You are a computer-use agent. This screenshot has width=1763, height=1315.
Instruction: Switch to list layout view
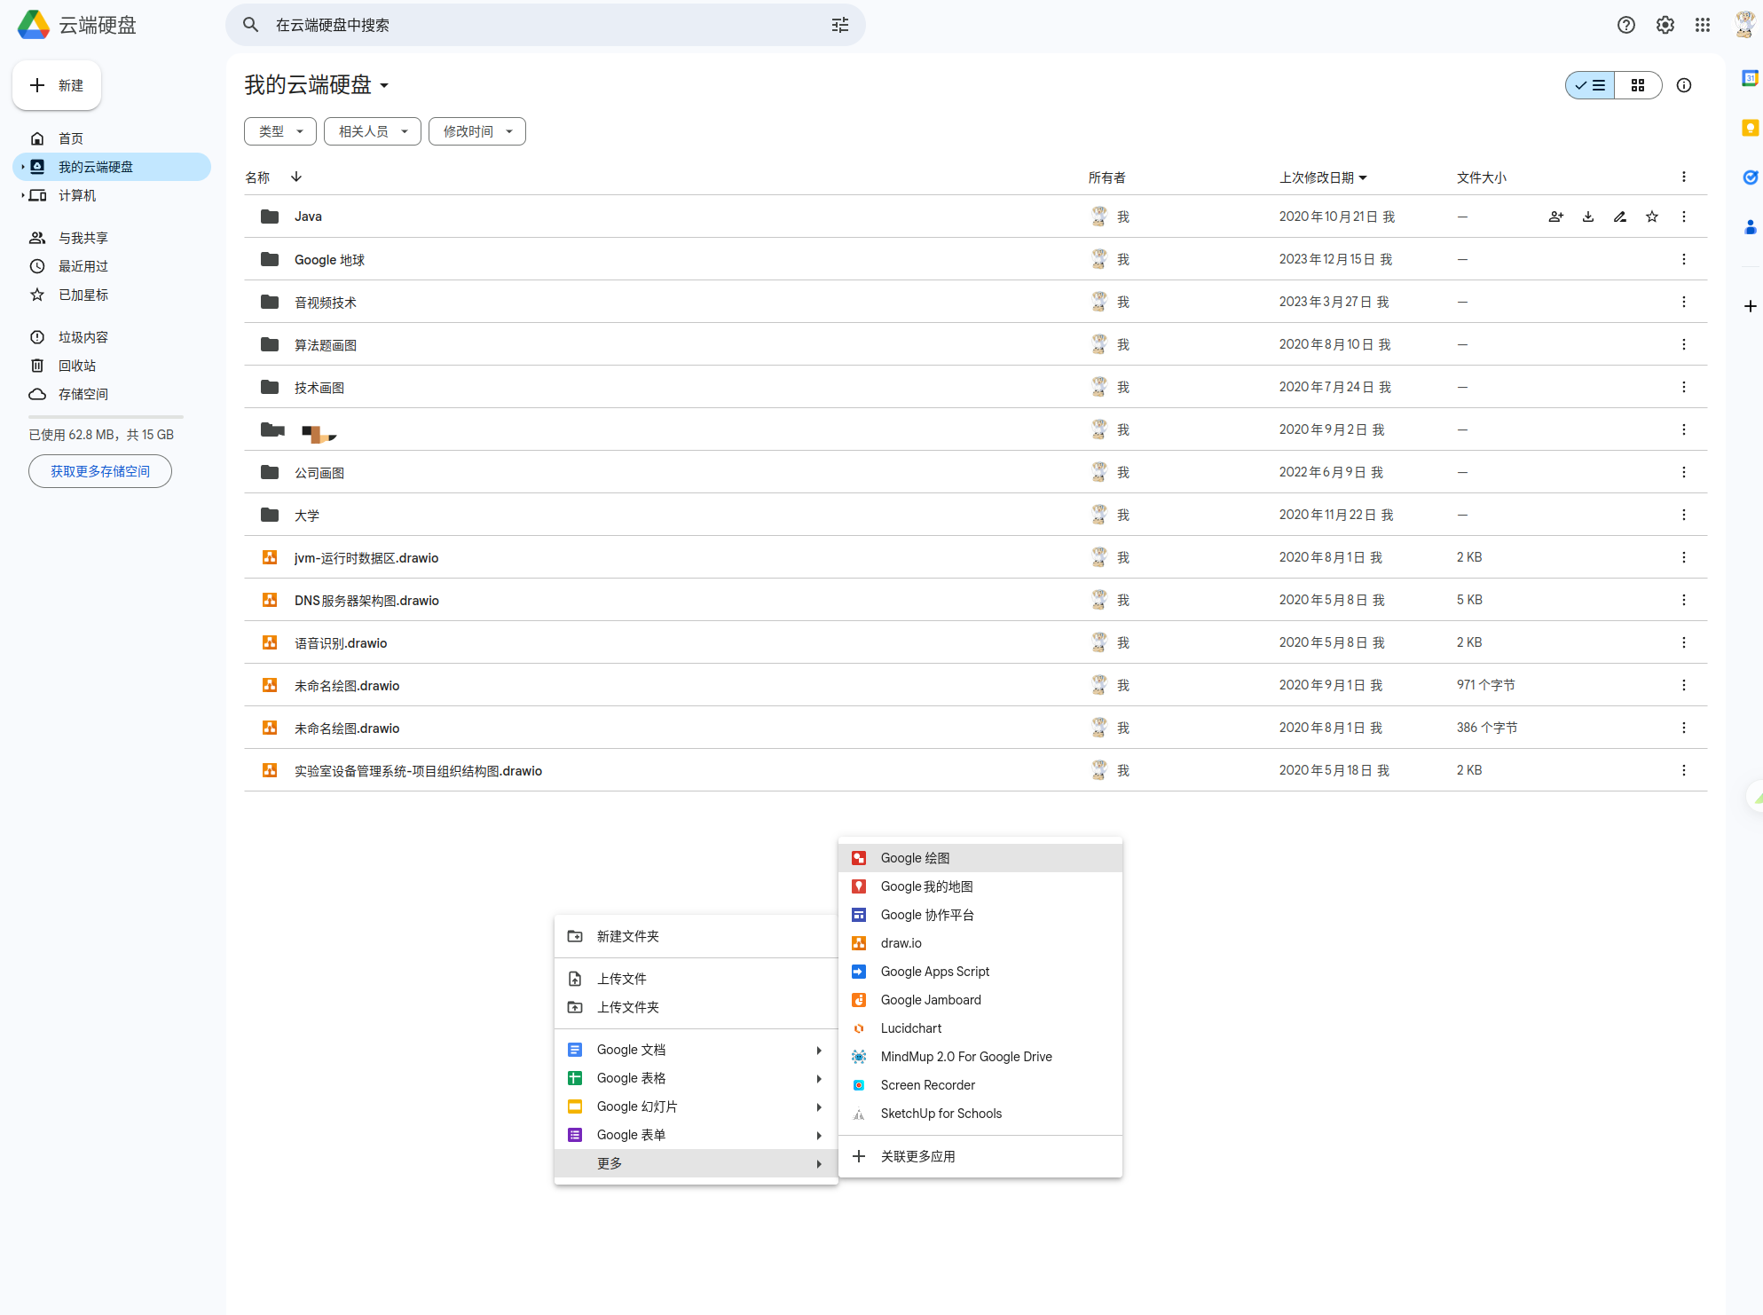pos(1590,85)
